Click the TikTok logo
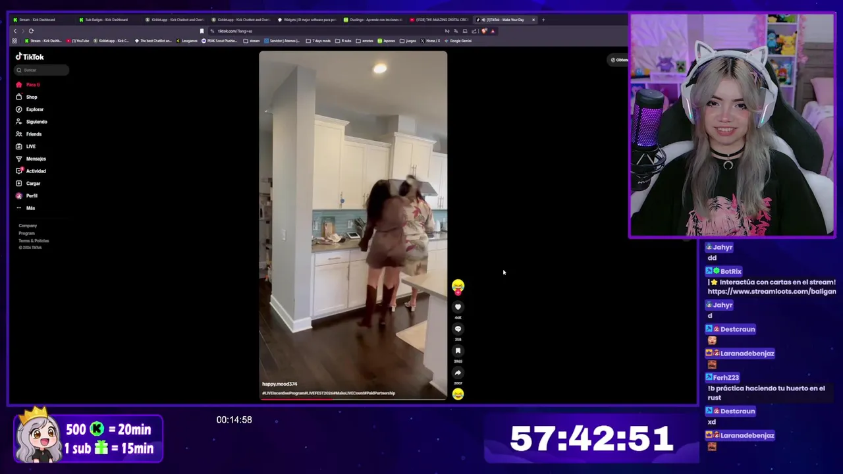The width and height of the screenshot is (843, 474). 30,57
